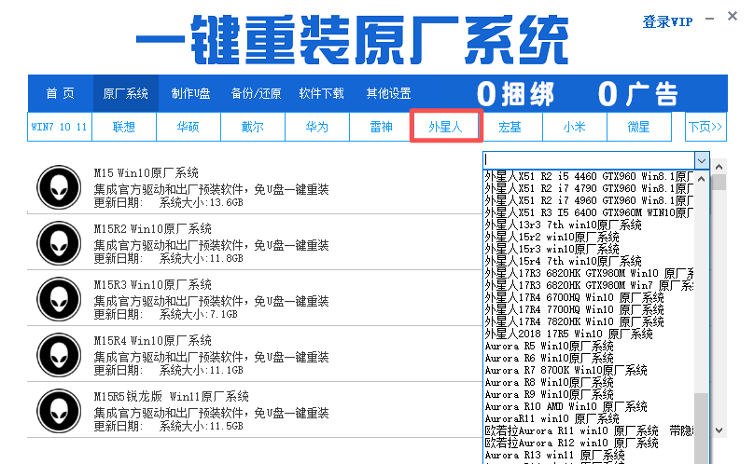Viewport: 754px width, 464px height.
Task: Open the 其他设置 tab
Action: [x=388, y=93]
